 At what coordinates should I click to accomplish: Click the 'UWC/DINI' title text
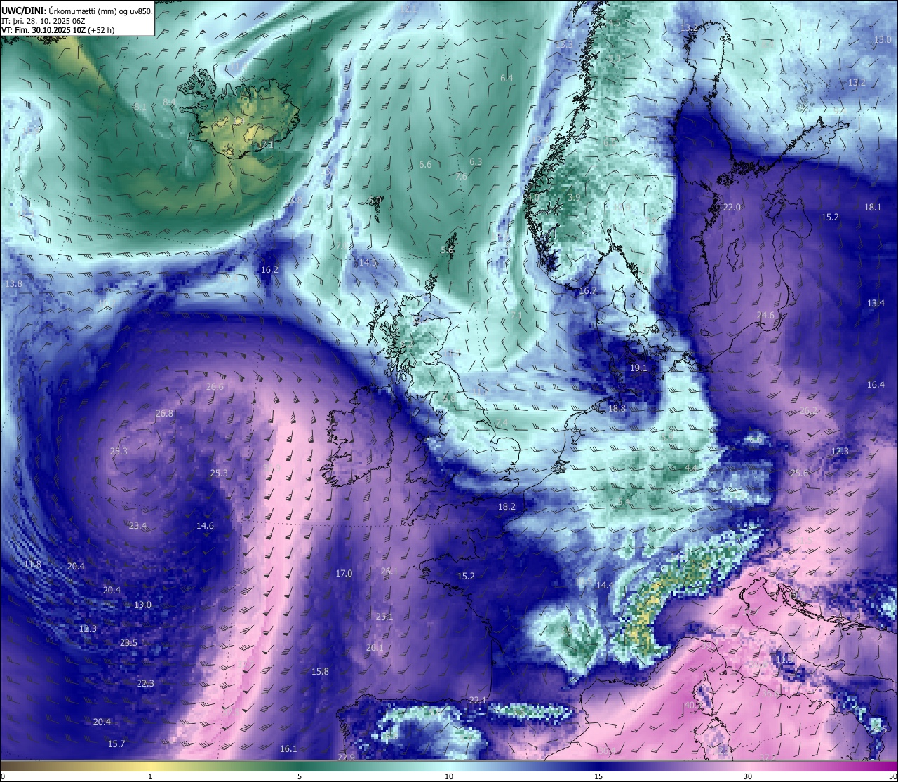click(x=23, y=11)
